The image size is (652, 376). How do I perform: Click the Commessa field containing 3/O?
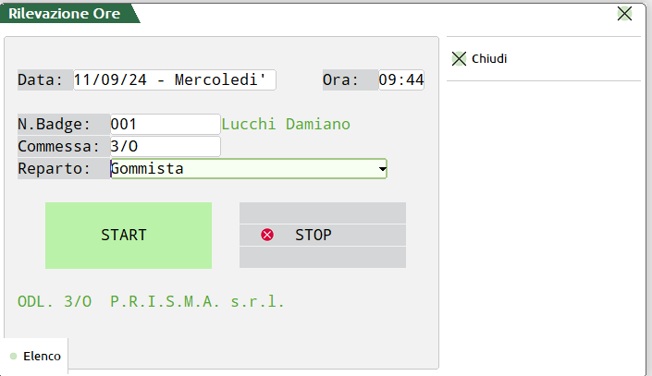pyautogui.click(x=165, y=146)
